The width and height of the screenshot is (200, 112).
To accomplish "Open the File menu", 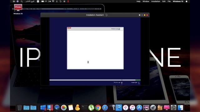I will pos(169,1).
